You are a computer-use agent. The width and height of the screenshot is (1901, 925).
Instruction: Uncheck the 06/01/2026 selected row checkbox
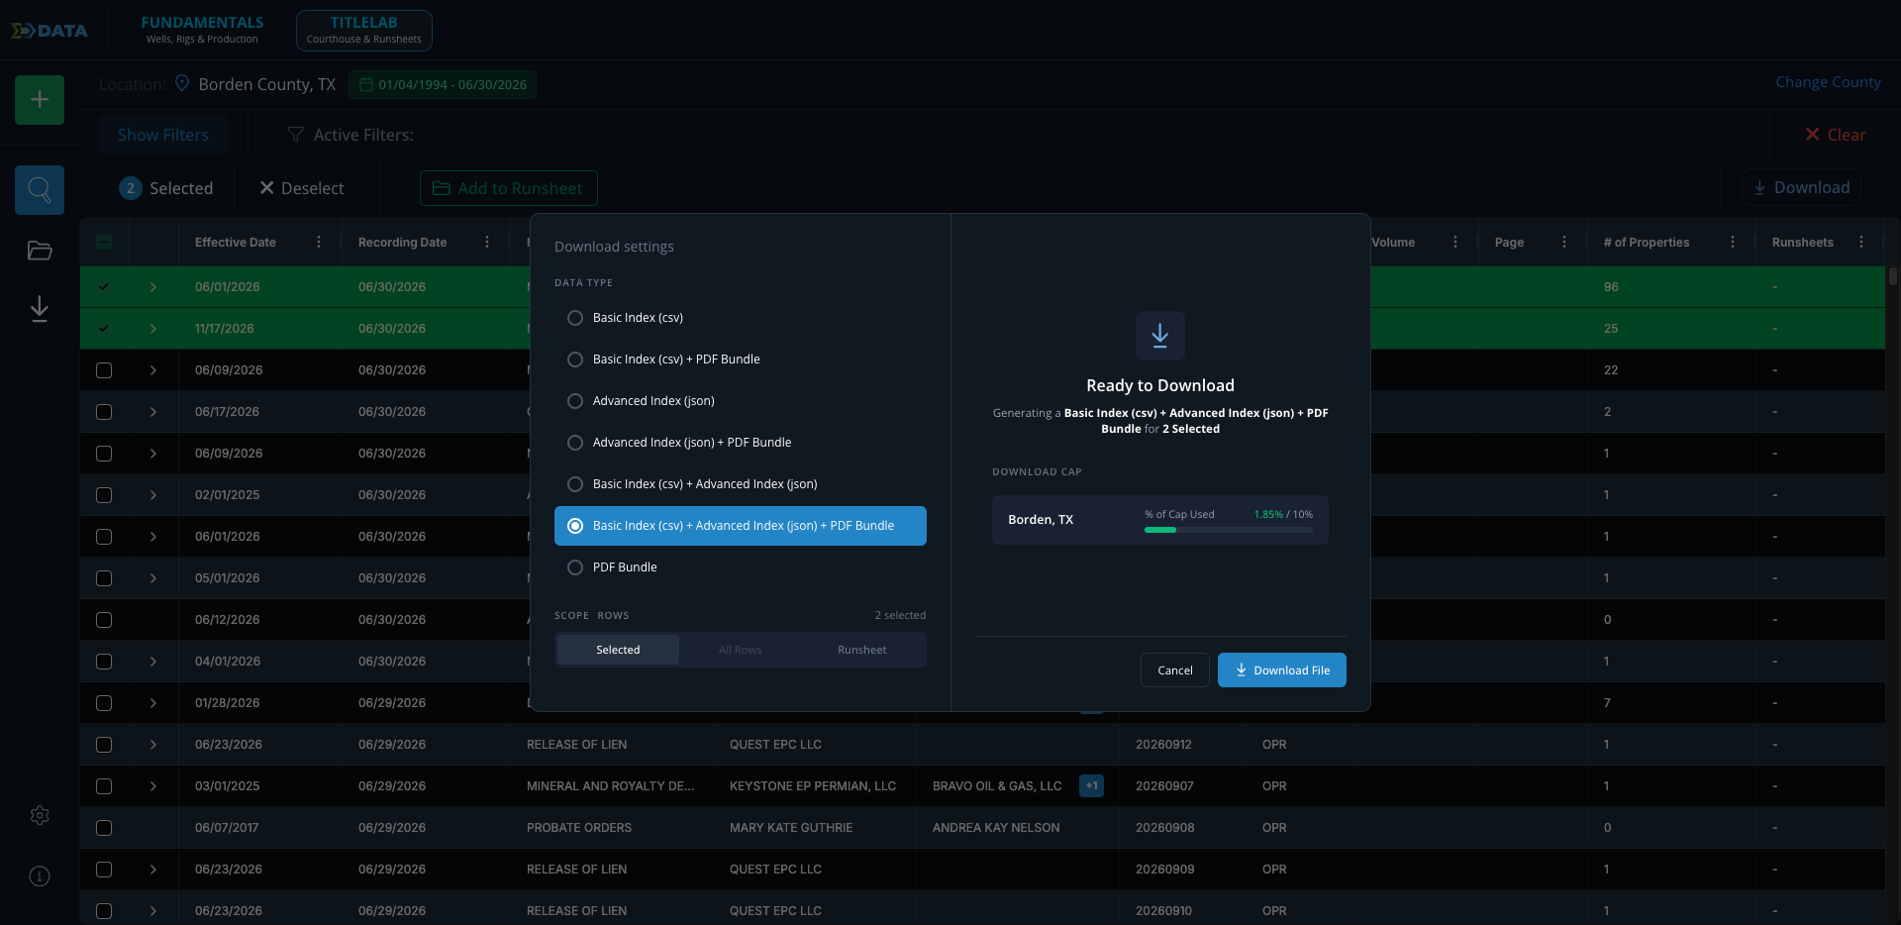[x=104, y=287]
